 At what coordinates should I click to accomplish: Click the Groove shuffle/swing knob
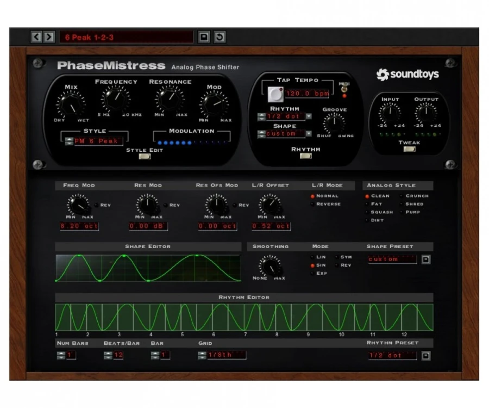tap(334, 123)
